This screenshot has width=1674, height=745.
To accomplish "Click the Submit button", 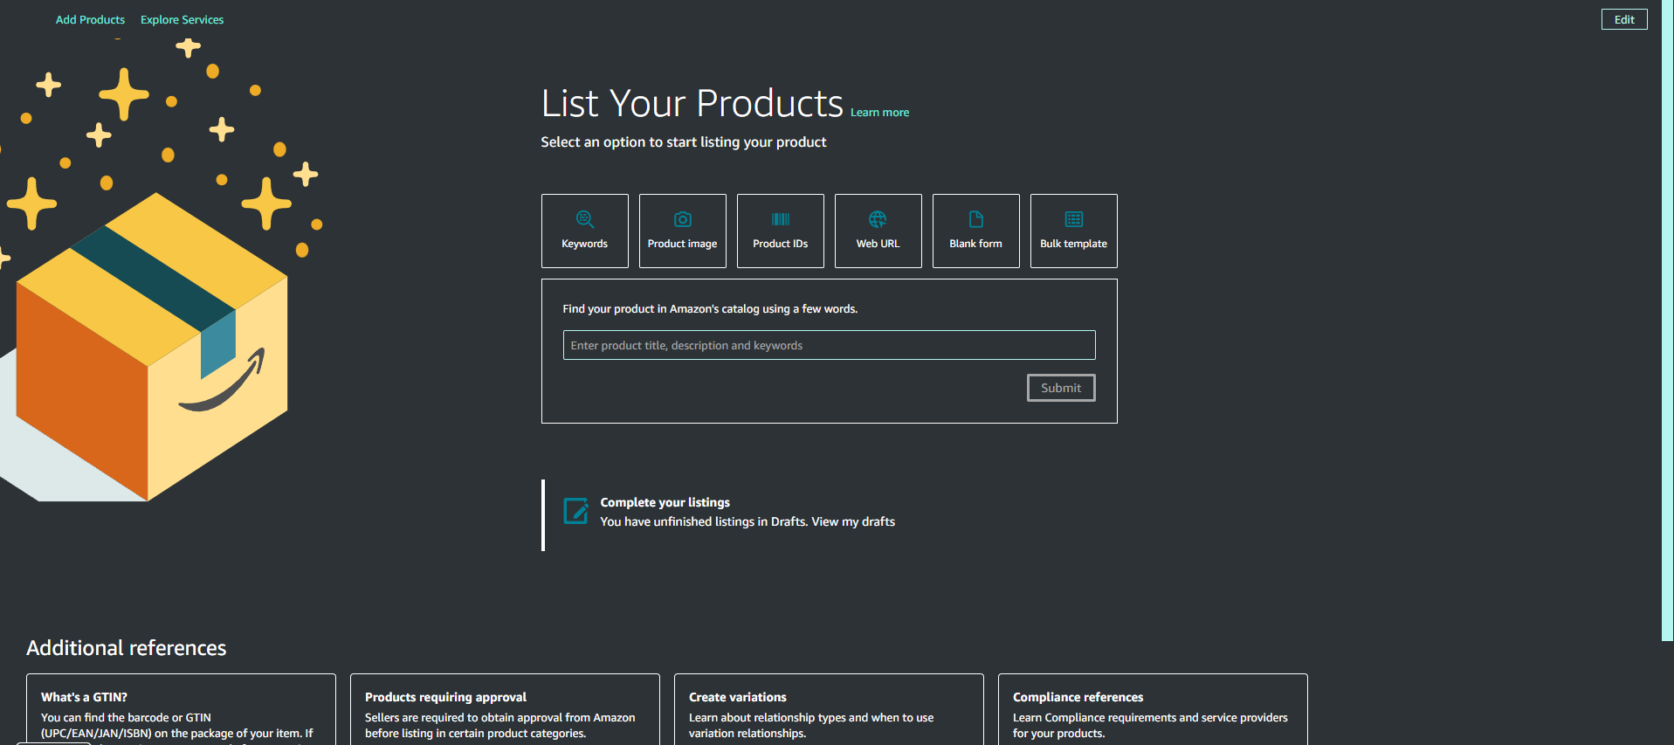I will pos(1060,388).
